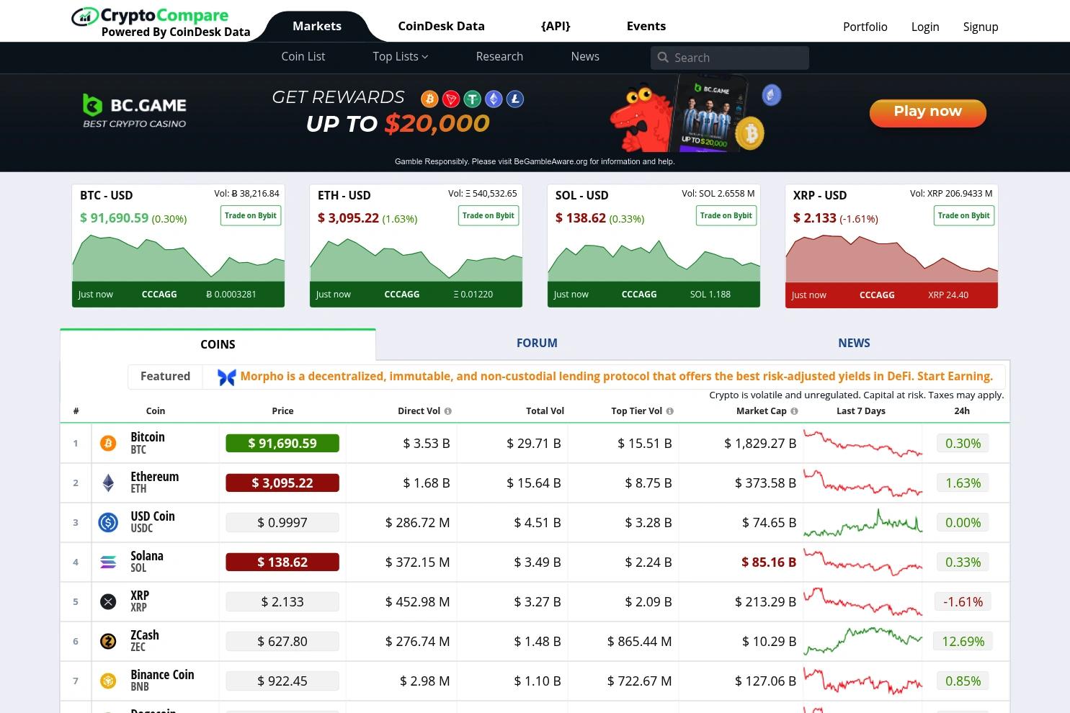Click the ZCash 7-day sparkline chart

862,642
